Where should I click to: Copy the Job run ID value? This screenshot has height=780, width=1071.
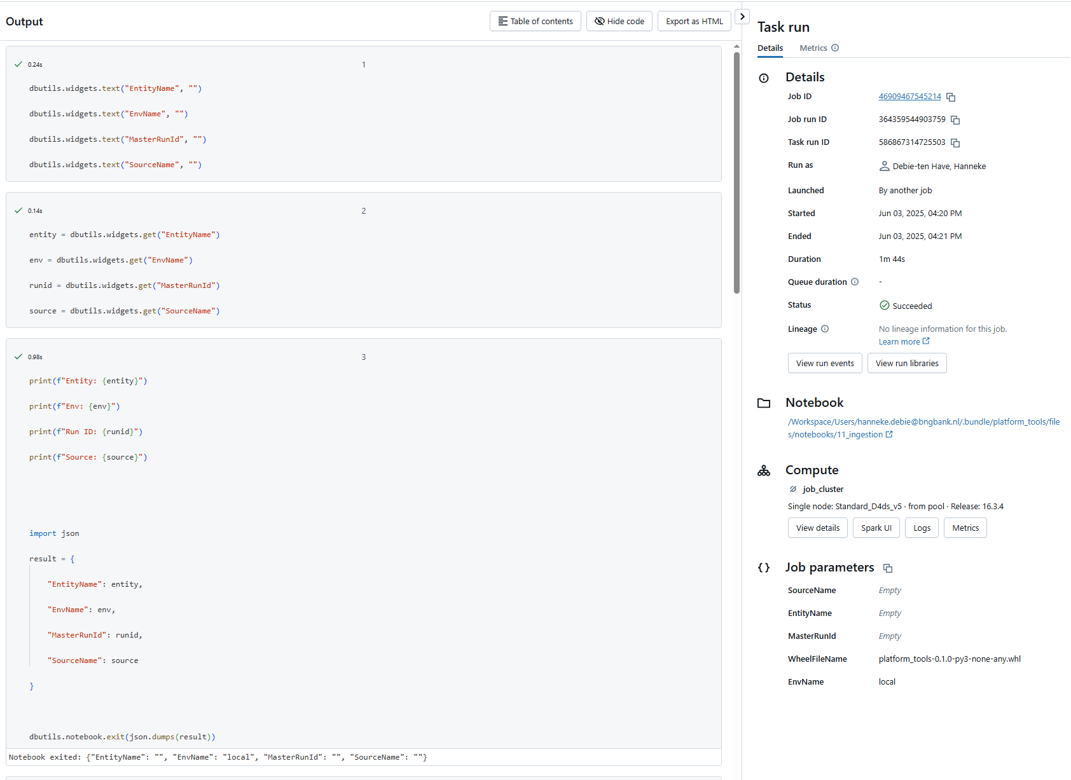[955, 120]
